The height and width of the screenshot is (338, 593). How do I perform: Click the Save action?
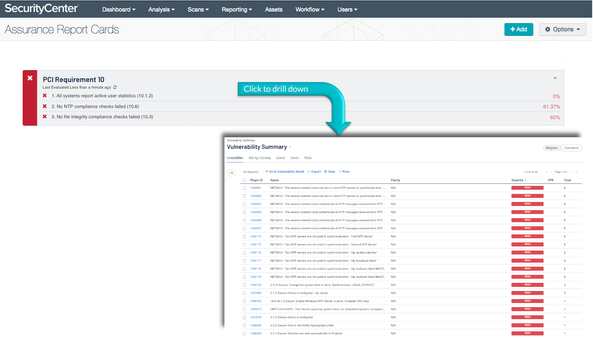click(330, 171)
